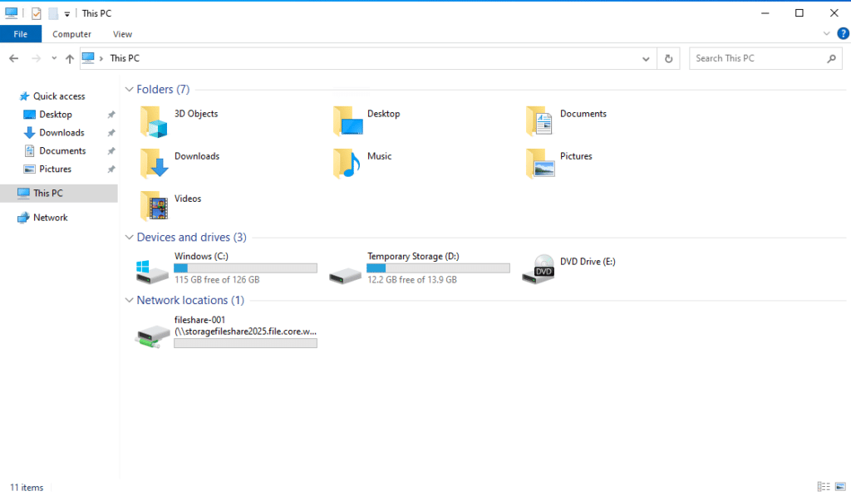The image size is (851, 496).
Task: Open the Computer ribbon tab
Action: (x=71, y=34)
